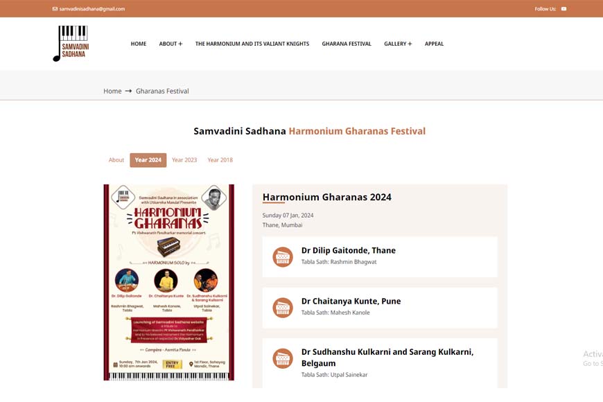The height and width of the screenshot is (402, 603).
Task: Select the Year 2024 tab
Action: click(148, 160)
